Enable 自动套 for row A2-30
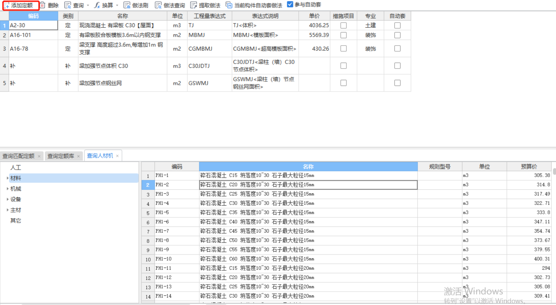The width and height of the screenshot is (556, 305). coord(397,25)
